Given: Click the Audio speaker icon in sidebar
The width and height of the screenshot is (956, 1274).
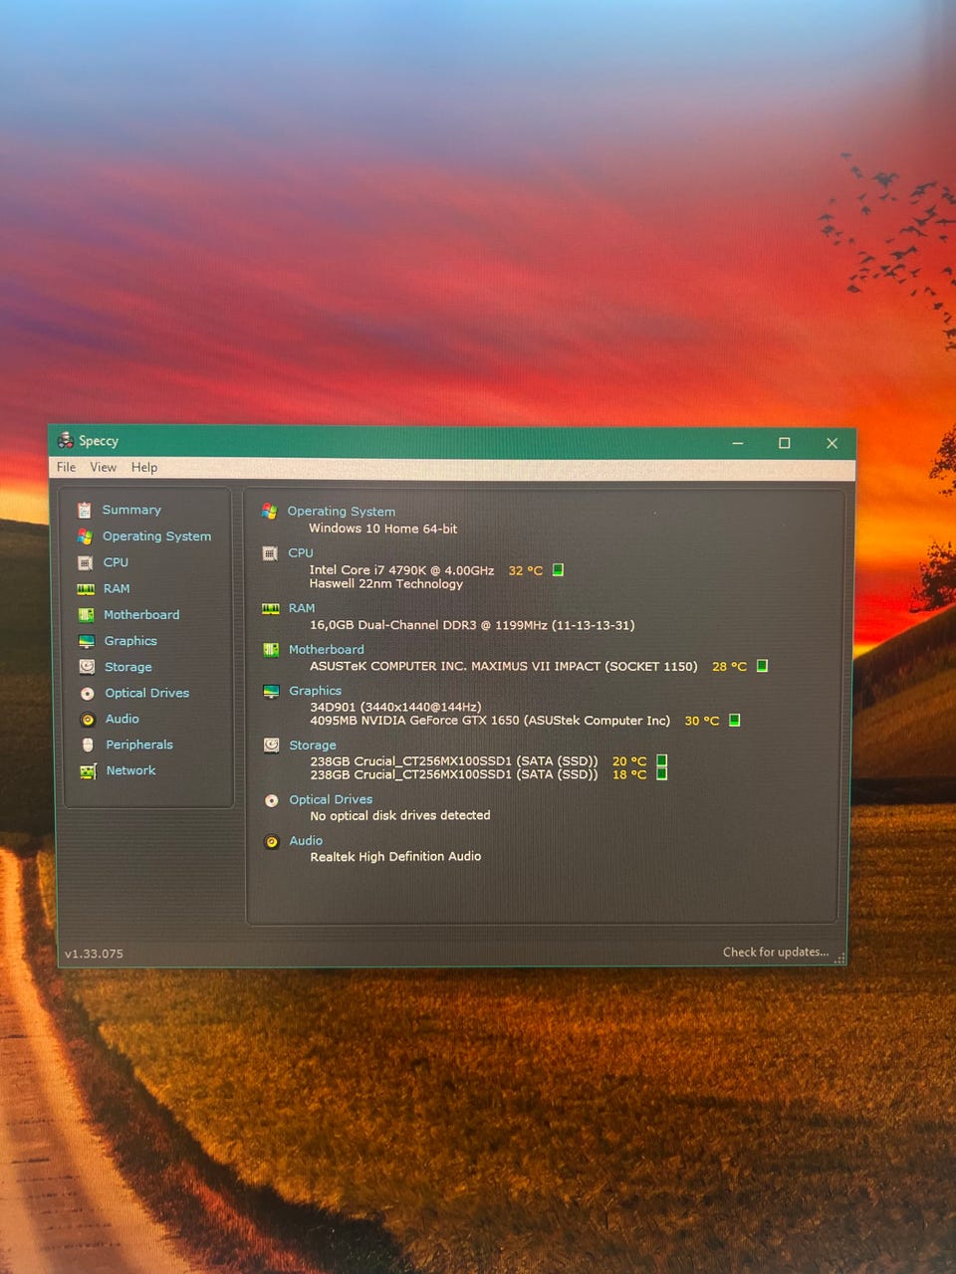Looking at the screenshot, I should [88, 720].
